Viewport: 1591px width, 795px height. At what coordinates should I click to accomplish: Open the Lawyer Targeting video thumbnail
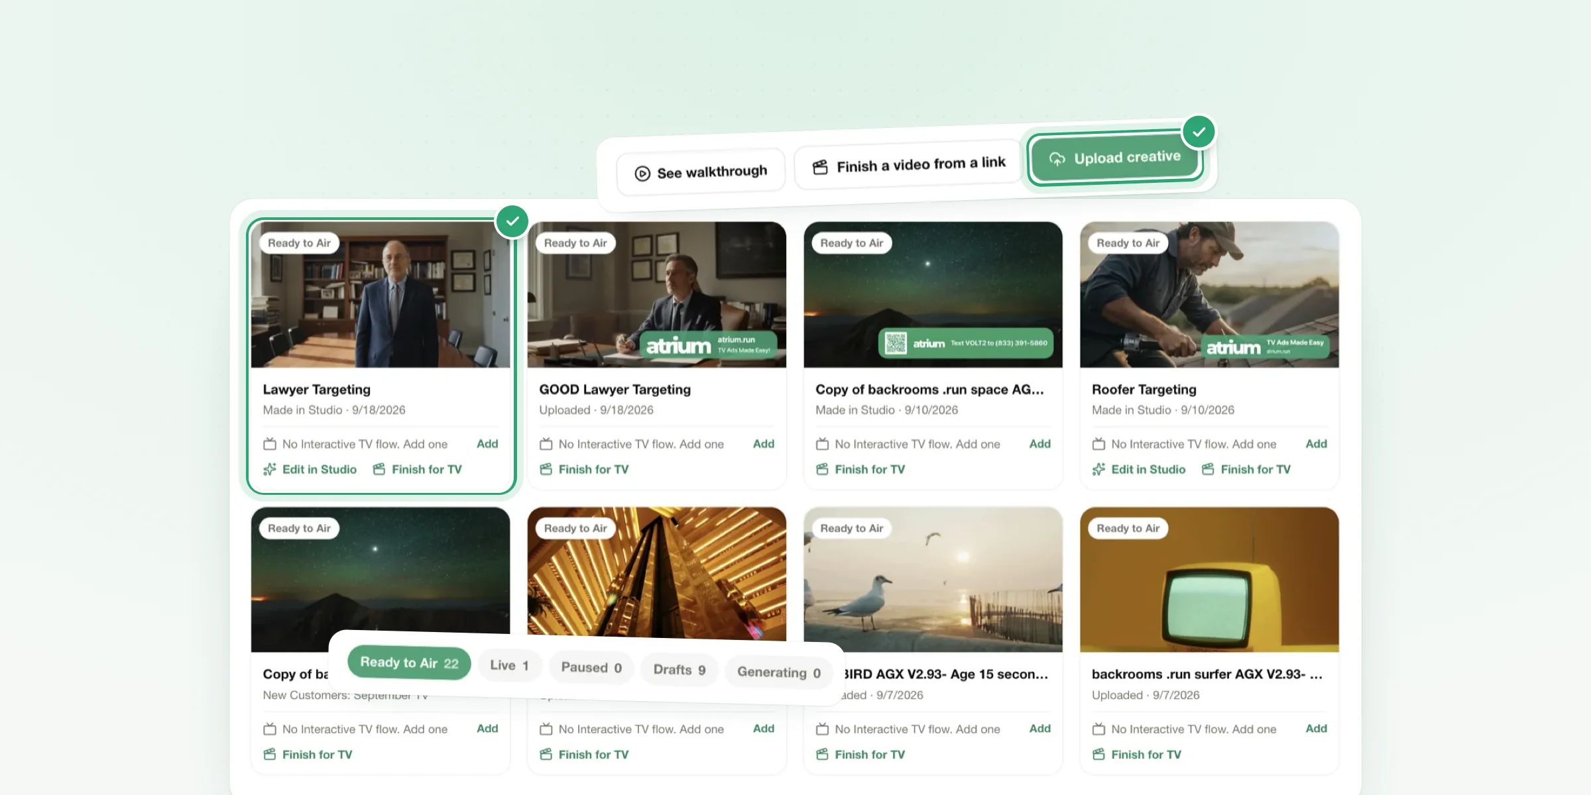click(x=381, y=295)
